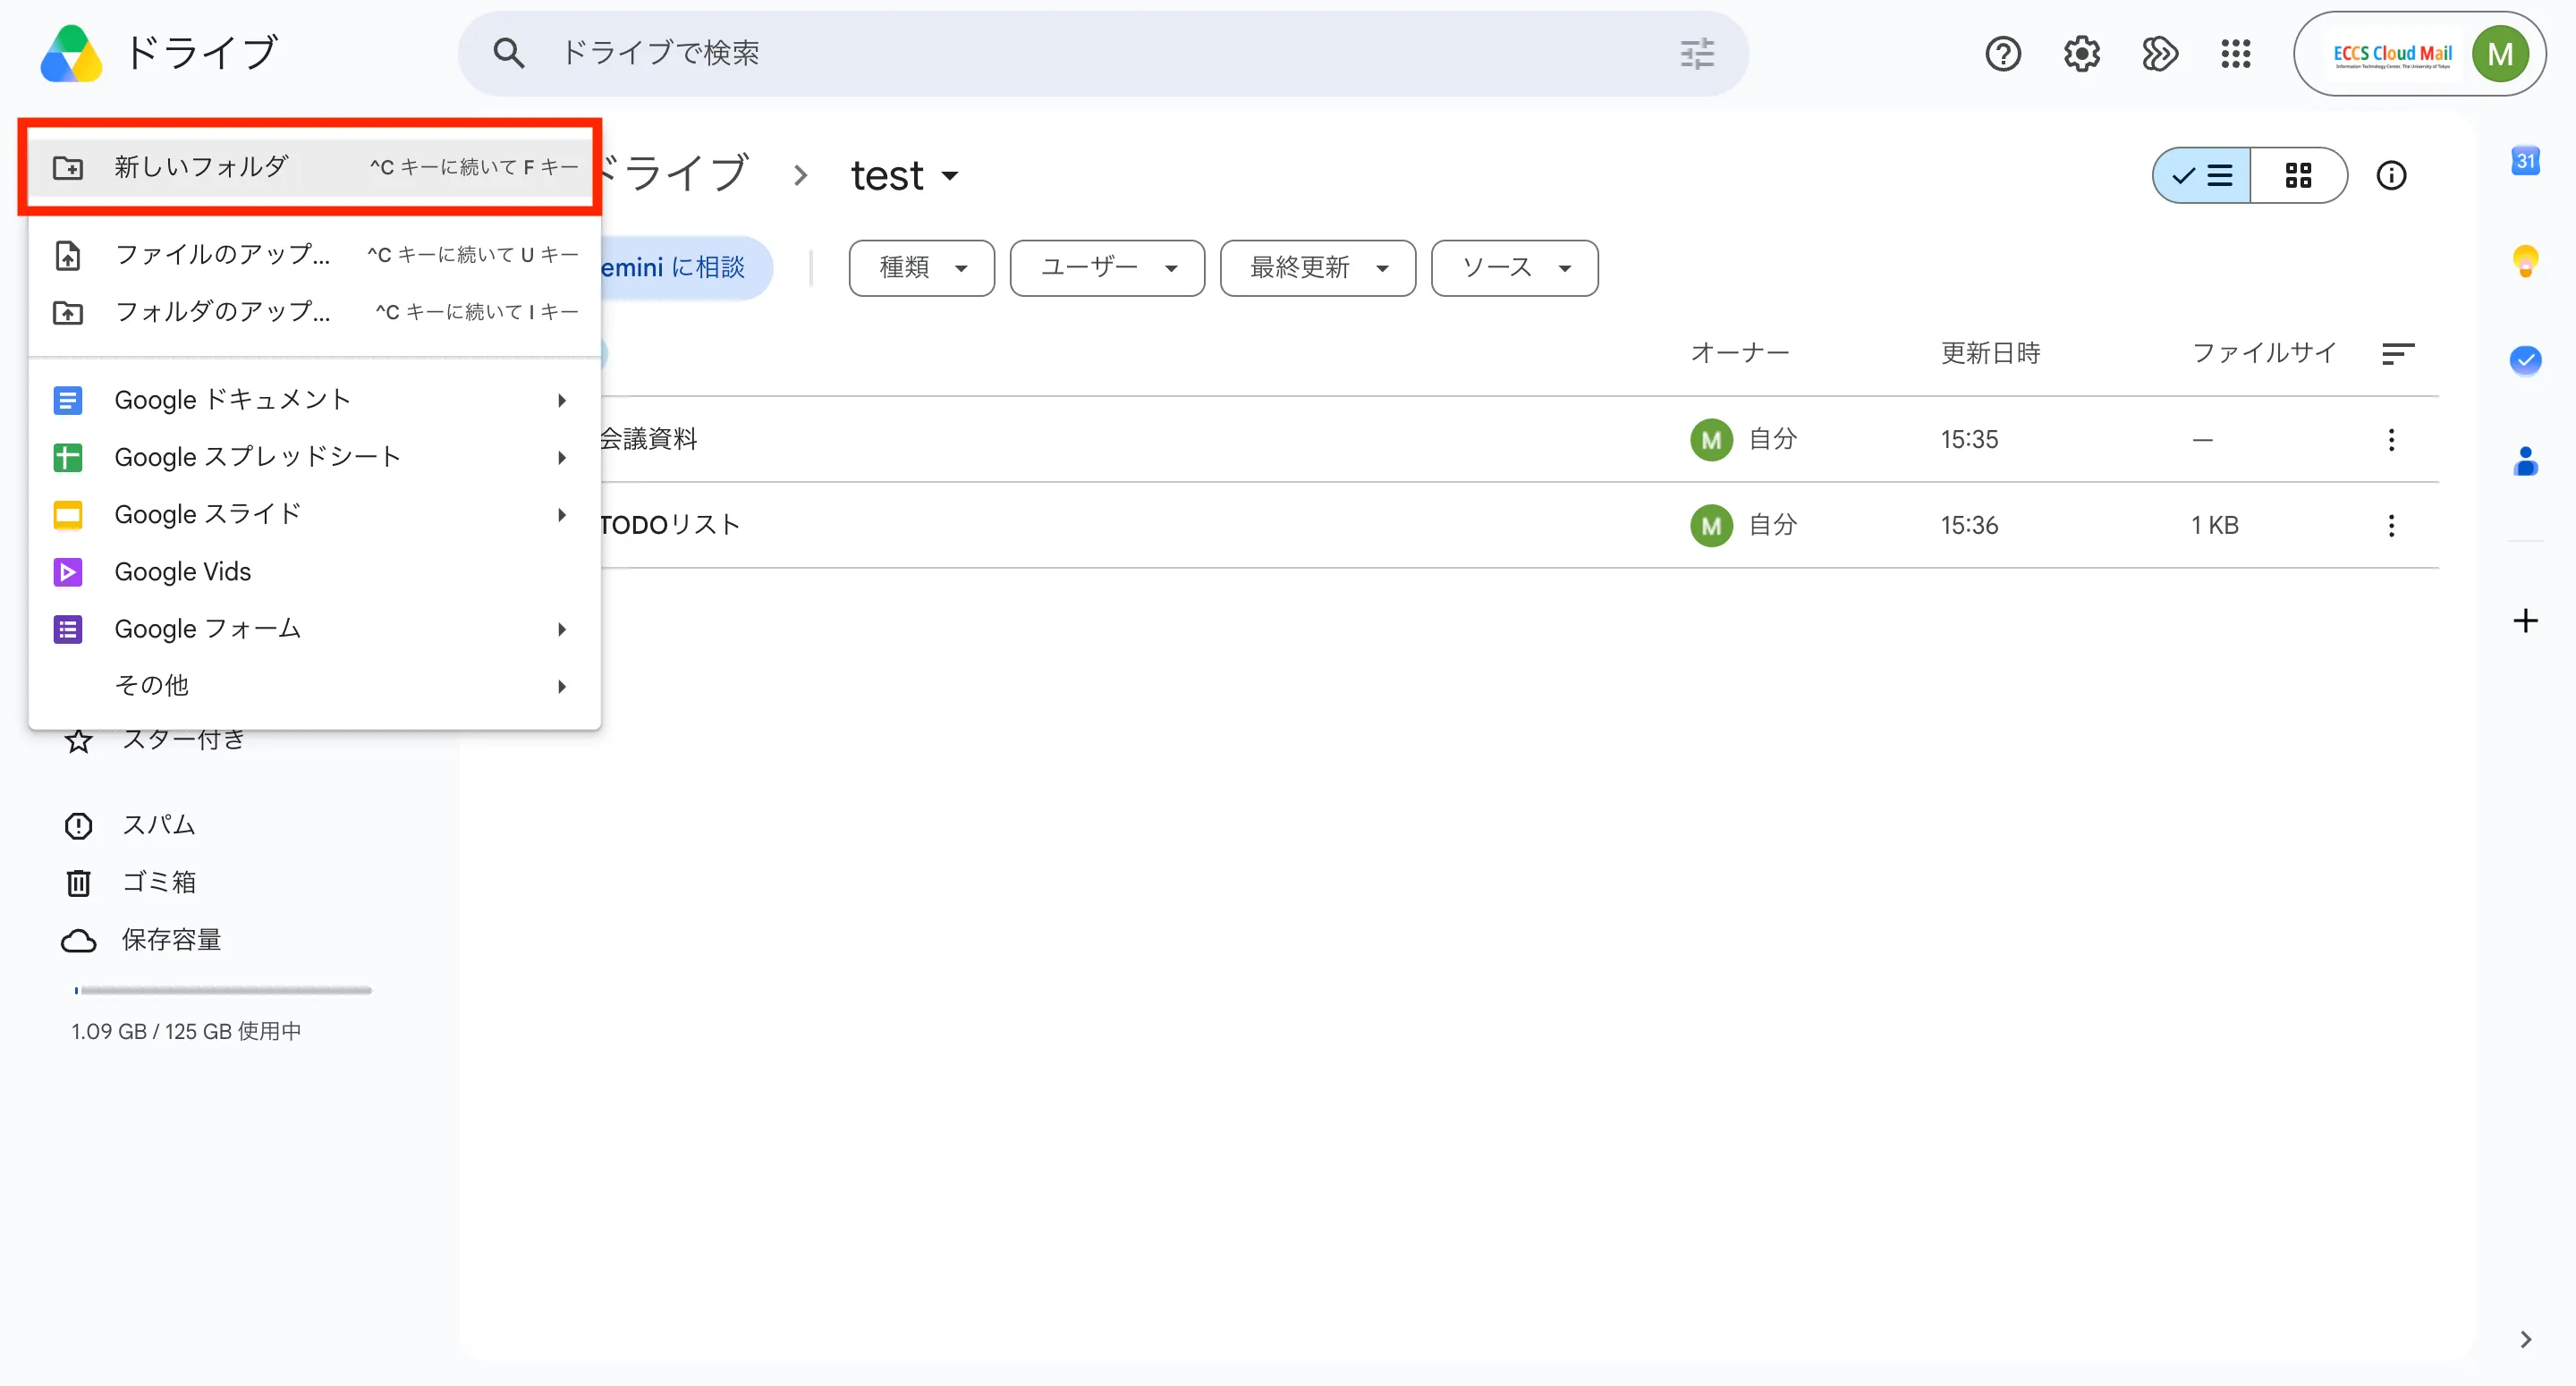The height and width of the screenshot is (1386, 2576).
Task: Open more actions for TODOリスト row
Action: click(x=2391, y=526)
